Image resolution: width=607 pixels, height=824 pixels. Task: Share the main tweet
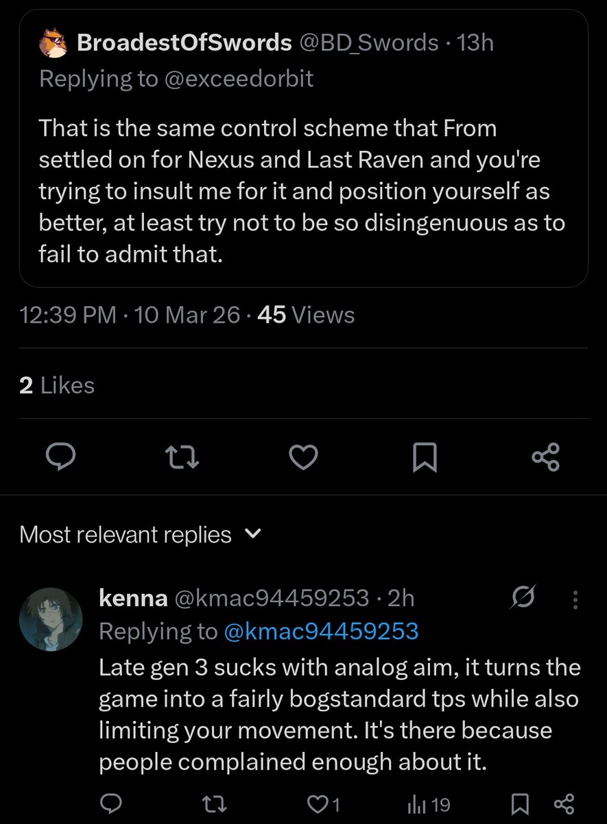[x=546, y=457]
